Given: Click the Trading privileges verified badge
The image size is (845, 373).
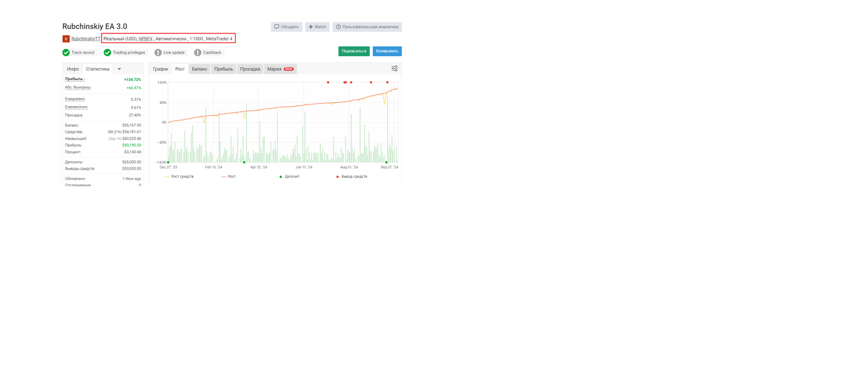Looking at the screenshot, I should click(x=124, y=52).
